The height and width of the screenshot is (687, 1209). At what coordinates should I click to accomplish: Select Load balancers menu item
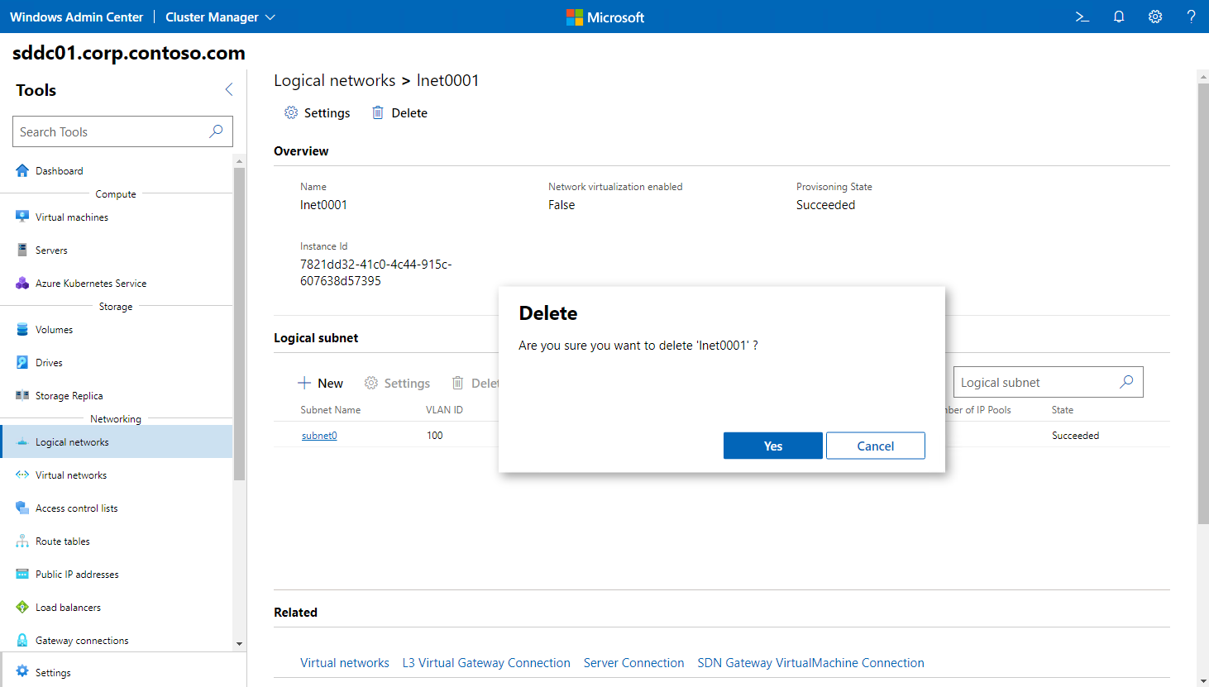pos(117,607)
